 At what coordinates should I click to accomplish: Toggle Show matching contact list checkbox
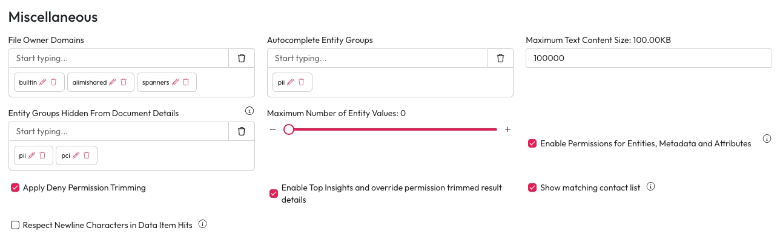(532, 187)
